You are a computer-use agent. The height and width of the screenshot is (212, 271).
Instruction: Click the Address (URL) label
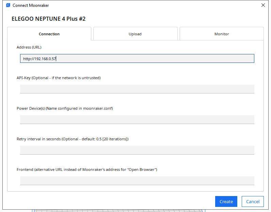[29, 47]
